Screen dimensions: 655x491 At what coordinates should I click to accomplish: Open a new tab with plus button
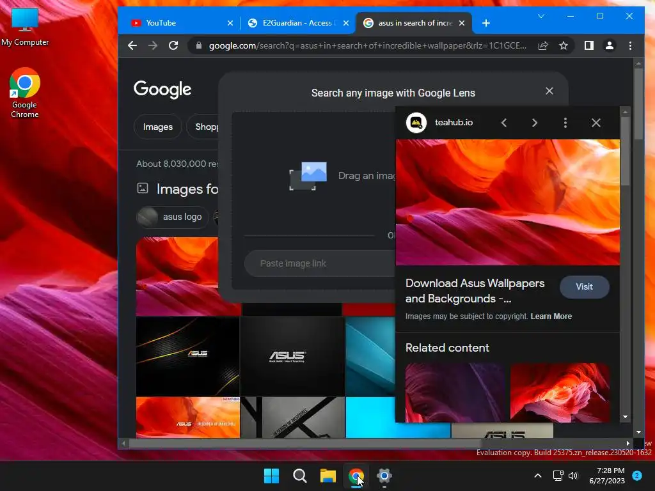(486, 23)
